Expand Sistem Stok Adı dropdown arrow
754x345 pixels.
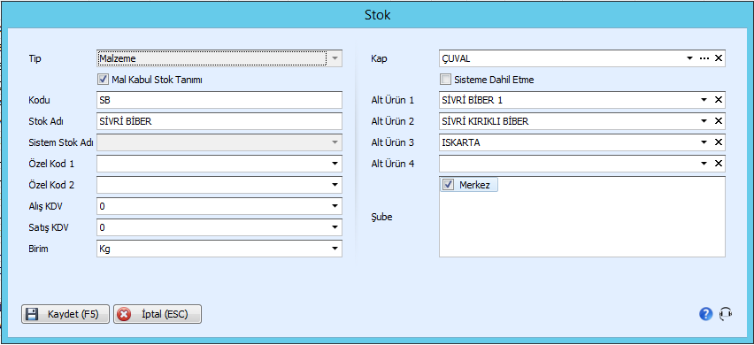pyautogui.click(x=335, y=142)
